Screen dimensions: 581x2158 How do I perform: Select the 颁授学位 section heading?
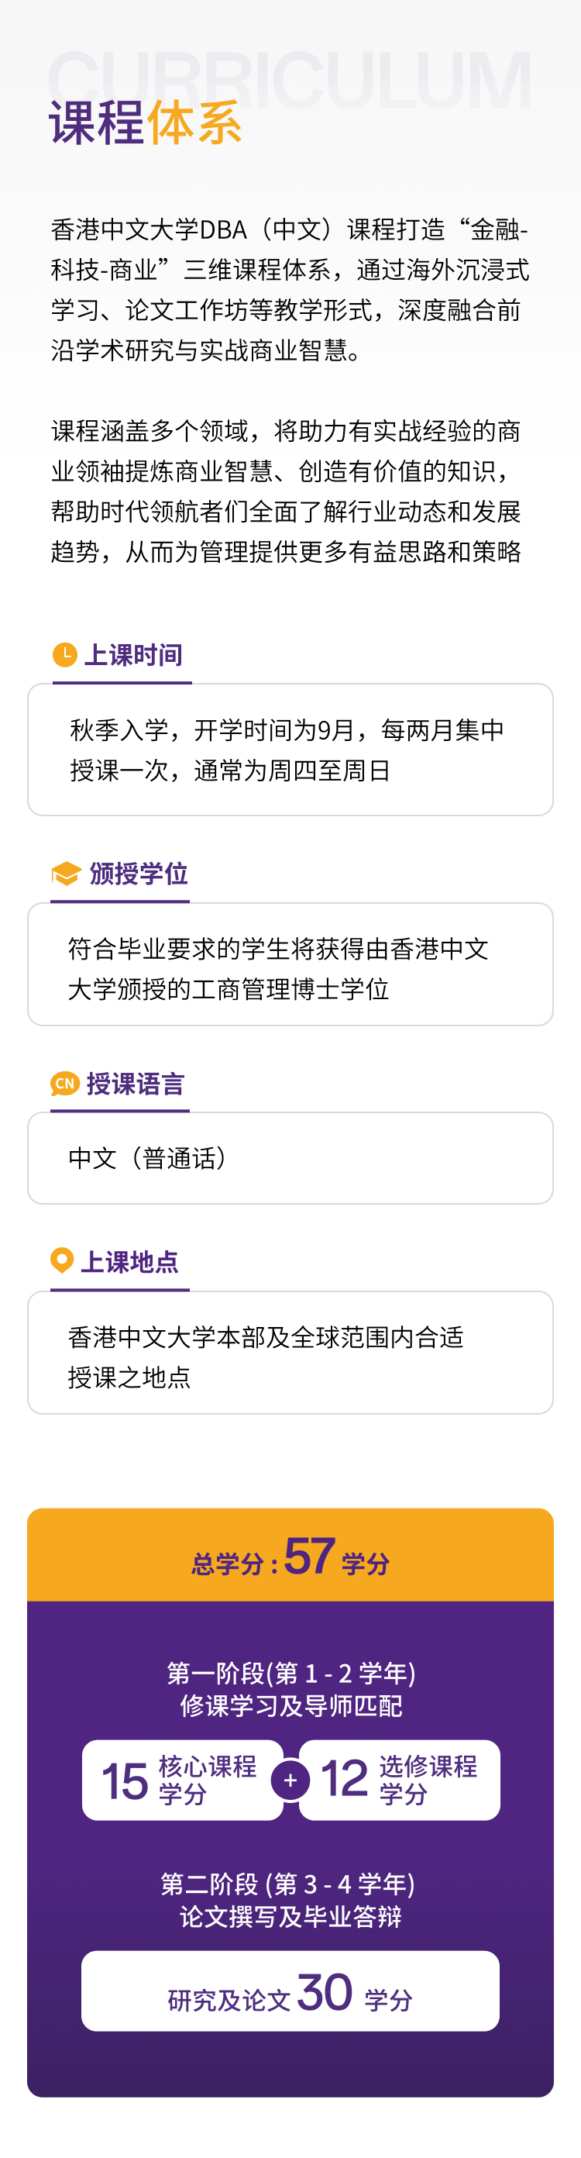(138, 874)
